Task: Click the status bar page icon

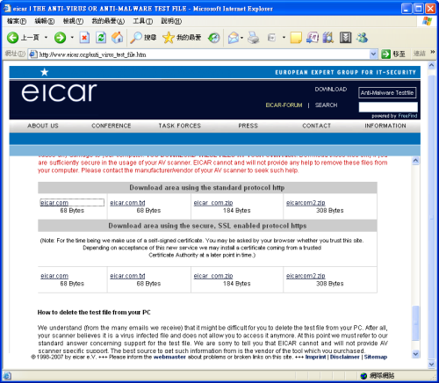Action: pyautogui.click(x=7, y=376)
